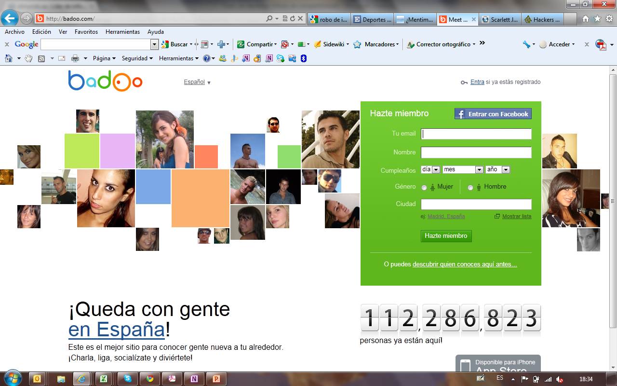This screenshot has width=617, height=386.
Task: Click Entrar con Facebook button
Action: coord(493,114)
